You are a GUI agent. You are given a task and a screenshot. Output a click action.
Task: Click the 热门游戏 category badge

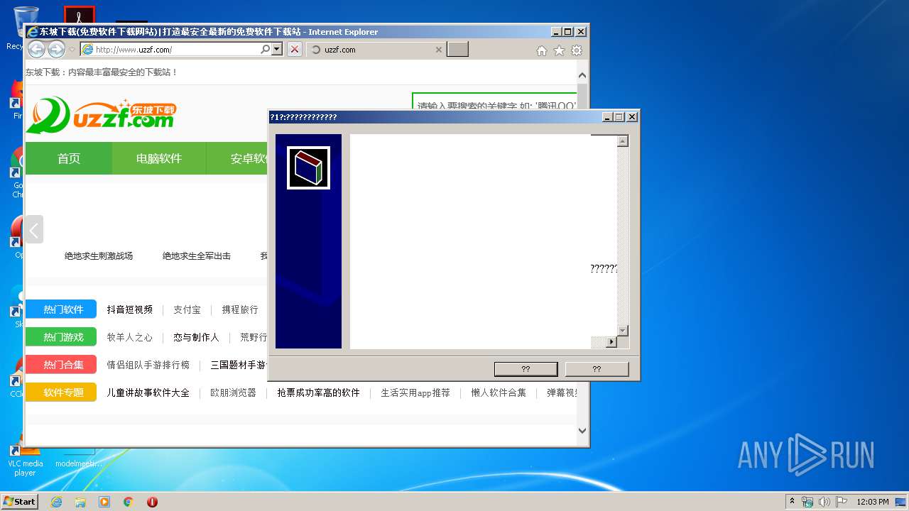pyautogui.click(x=61, y=337)
